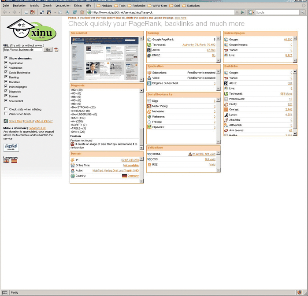Image resolution: width=308 pixels, height=296 pixels.
Task: Toggle the Show elements checkbox
Action: coord(6,58)
